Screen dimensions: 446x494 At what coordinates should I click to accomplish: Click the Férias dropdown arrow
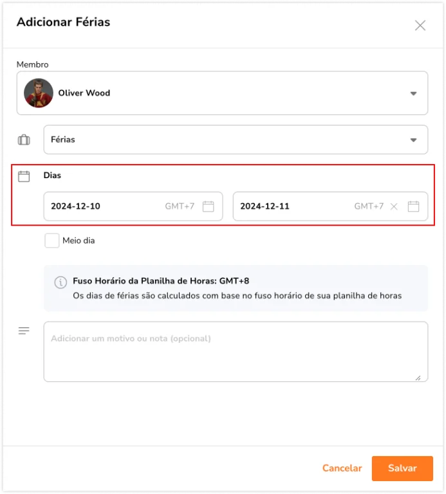(x=413, y=140)
